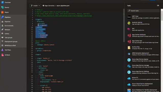This screenshot has width=163, height=92.
Task: Click the 'stages:' line
Action: pos(38,54)
